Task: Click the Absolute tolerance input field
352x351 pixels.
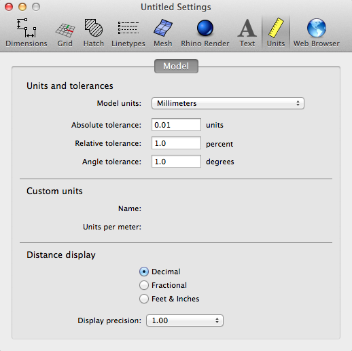Action: 176,125
